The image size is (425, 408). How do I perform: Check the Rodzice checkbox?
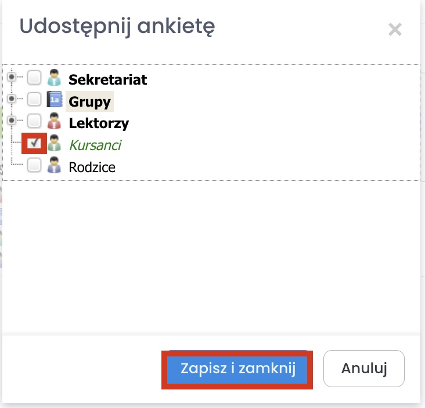34,166
